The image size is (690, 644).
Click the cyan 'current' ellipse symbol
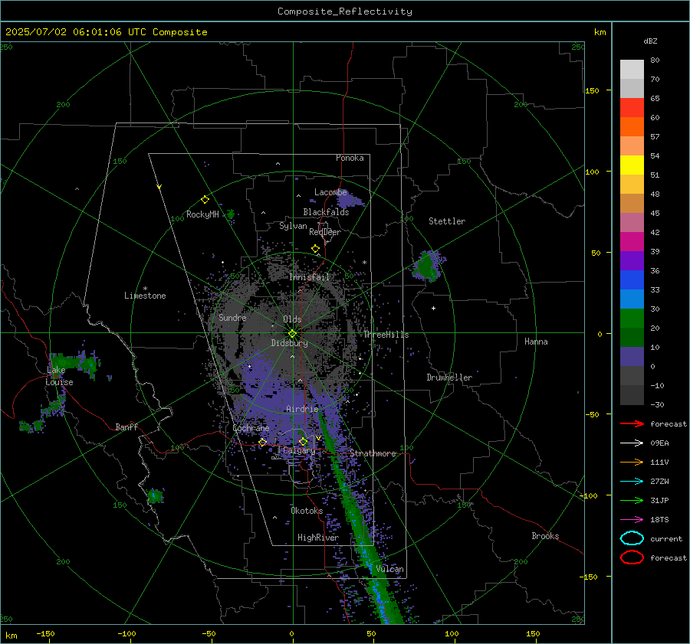click(x=632, y=538)
